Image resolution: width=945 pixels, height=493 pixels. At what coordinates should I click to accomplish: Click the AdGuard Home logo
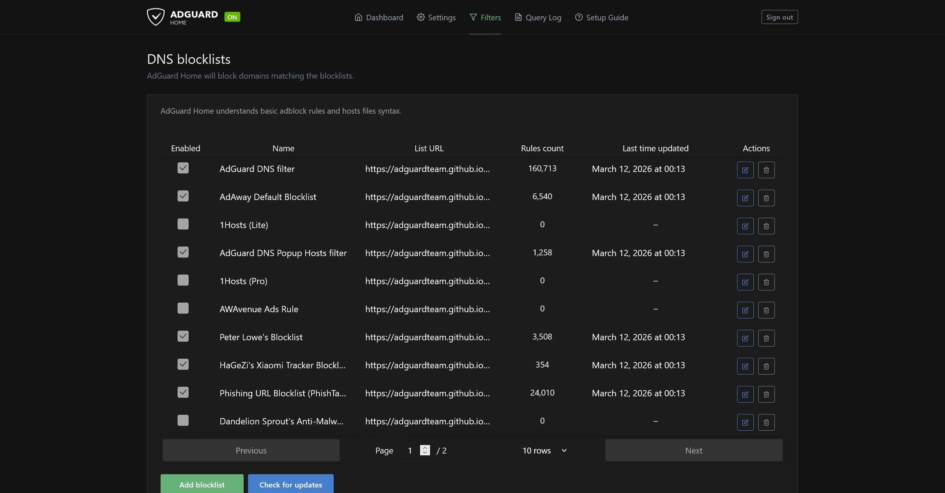click(182, 17)
